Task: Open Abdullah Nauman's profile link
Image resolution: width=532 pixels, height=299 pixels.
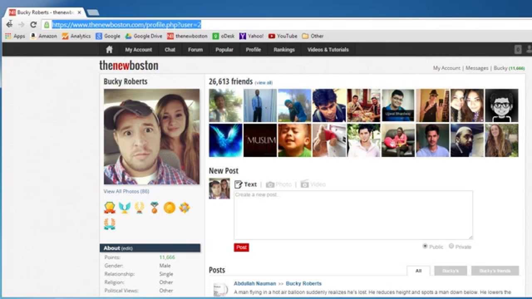Action: (255, 284)
